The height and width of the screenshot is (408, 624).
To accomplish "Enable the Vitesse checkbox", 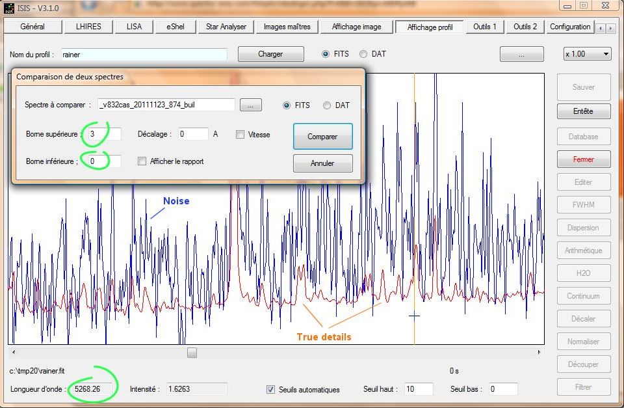I will click(240, 135).
